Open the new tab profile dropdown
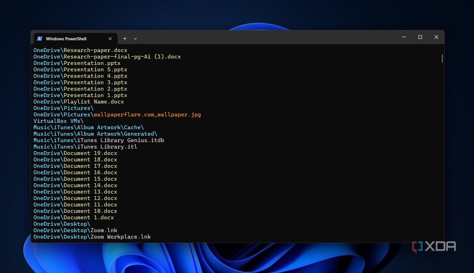Screen dimensions: 474x273 pyautogui.click(x=135, y=39)
